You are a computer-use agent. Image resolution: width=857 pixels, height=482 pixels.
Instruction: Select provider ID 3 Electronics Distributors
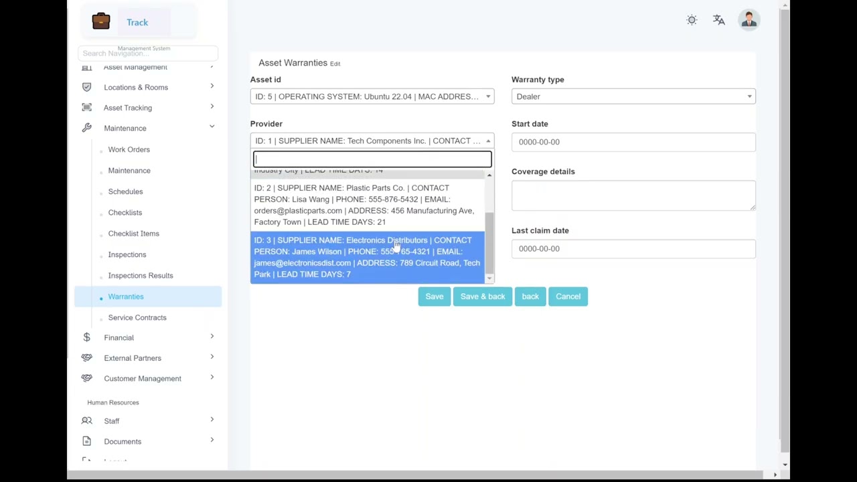(368, 257)
